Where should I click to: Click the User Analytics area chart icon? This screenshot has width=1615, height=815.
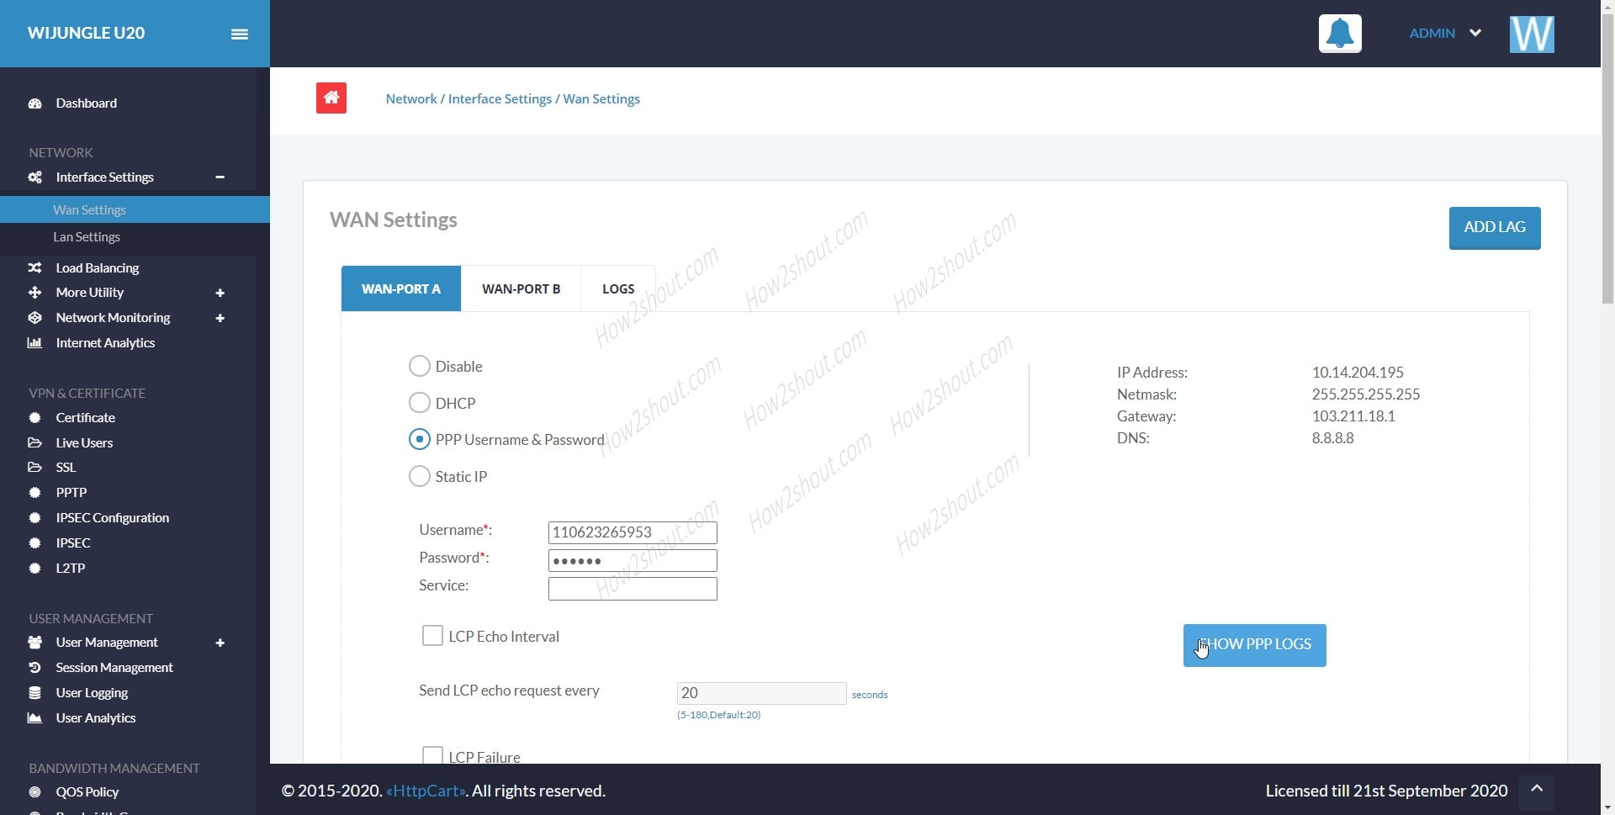pyautogui.click(x=34, y=718)
